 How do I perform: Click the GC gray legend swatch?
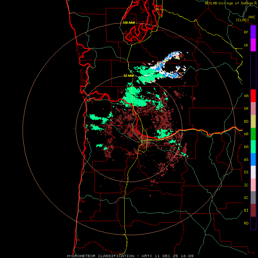click(253, 198)
